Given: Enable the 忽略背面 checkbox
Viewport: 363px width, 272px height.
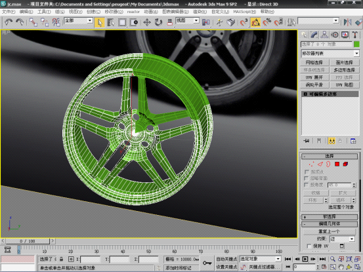Looking at the screenshot, I should [x=307, y=178].
